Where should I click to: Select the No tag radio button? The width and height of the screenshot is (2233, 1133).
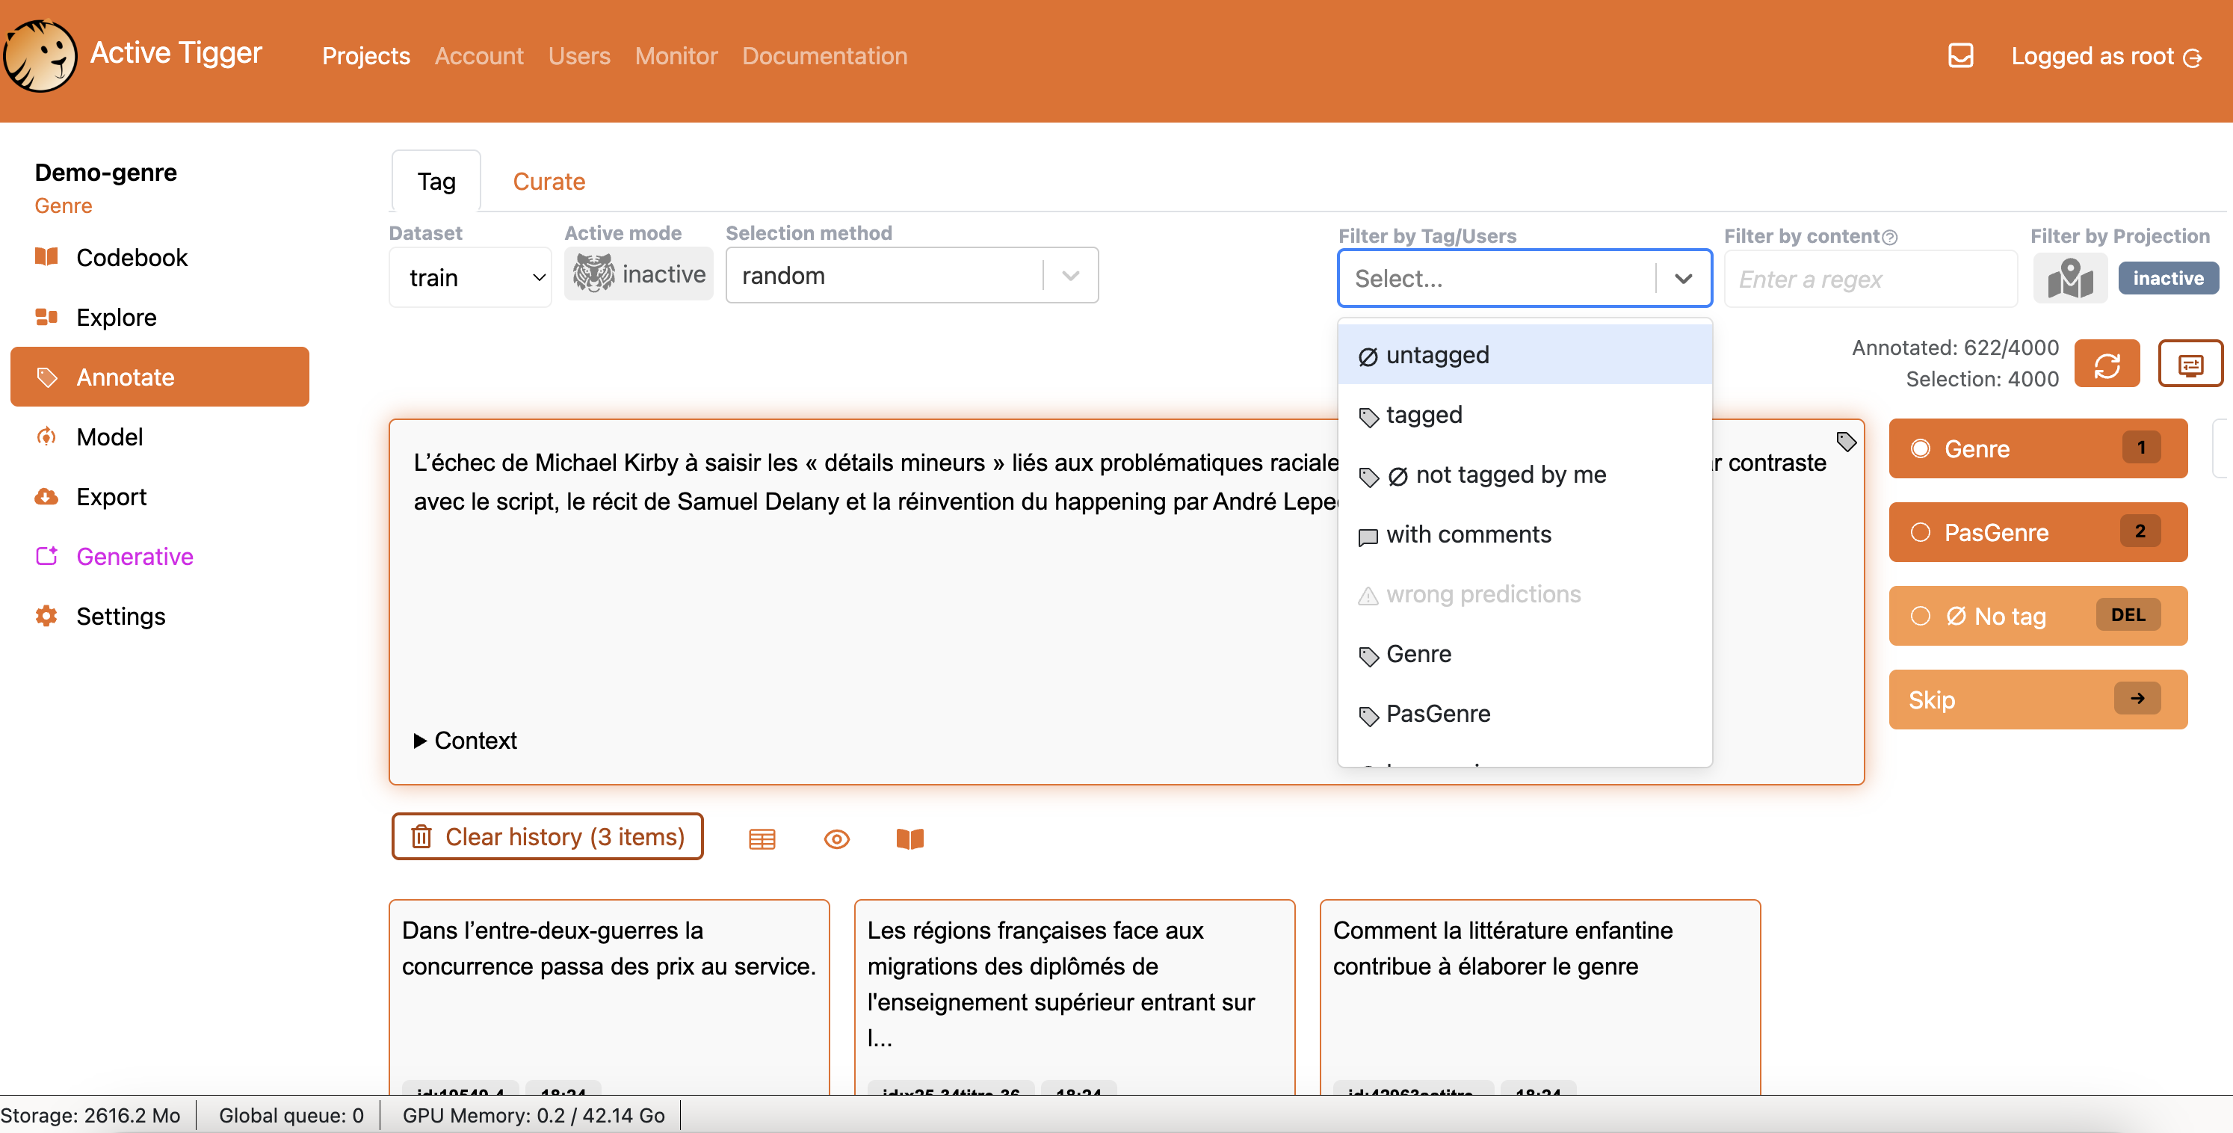point(1920,616)
